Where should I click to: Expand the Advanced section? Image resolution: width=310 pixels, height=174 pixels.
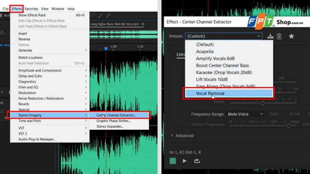pyautogui.click(x=183, y=136)
